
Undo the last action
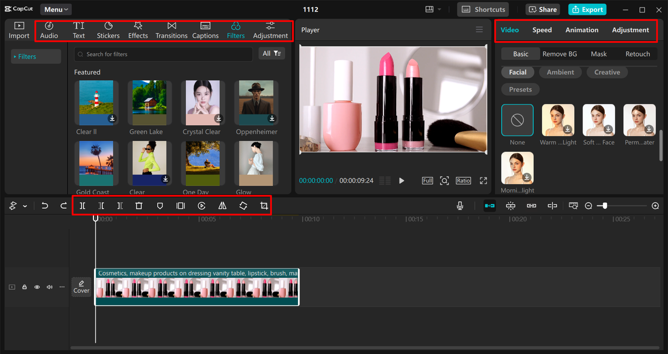(x=45, y=206)
